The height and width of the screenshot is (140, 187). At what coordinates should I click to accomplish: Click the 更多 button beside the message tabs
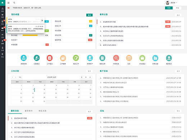click(x=89, y=111)
